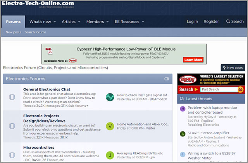Viewport: 248px width, 163px height.
Task: Click the Friday at 10:08 PM timestamp
Action: click(130, 128)
